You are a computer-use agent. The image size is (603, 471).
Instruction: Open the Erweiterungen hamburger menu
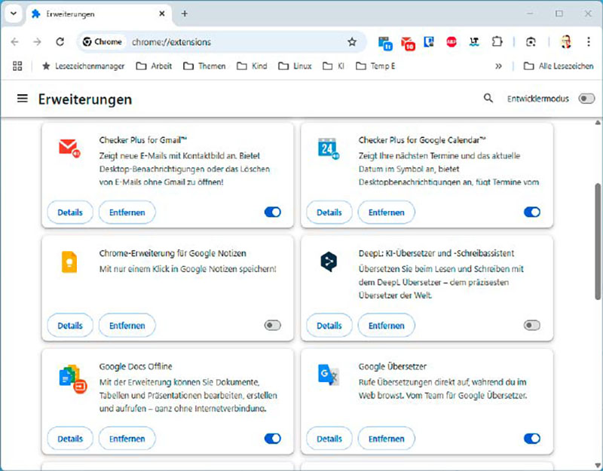click(x=23, y=99)
